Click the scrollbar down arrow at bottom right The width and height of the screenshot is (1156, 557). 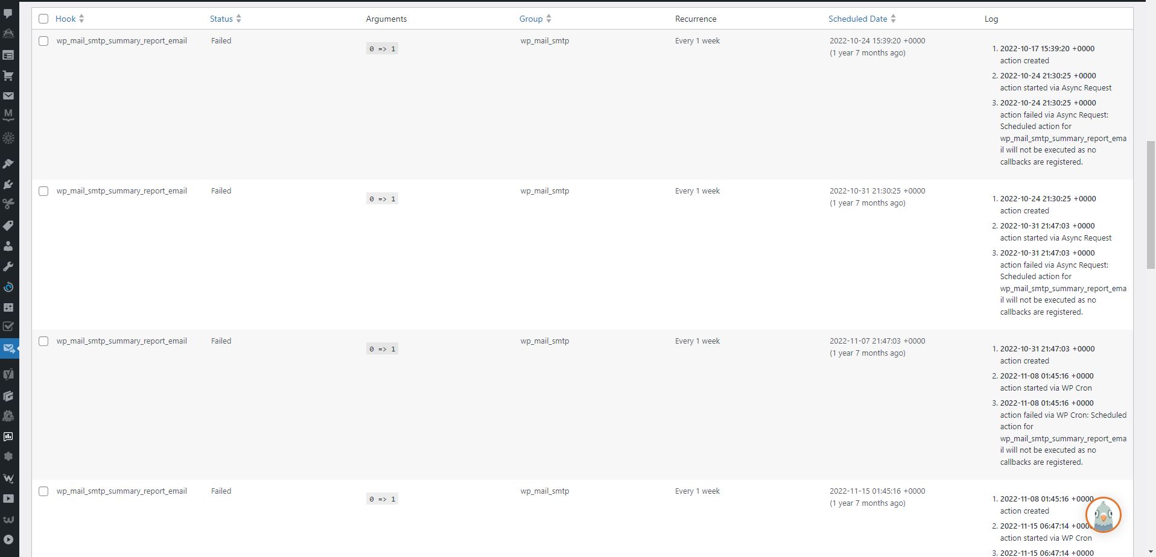click(1151, 552)
